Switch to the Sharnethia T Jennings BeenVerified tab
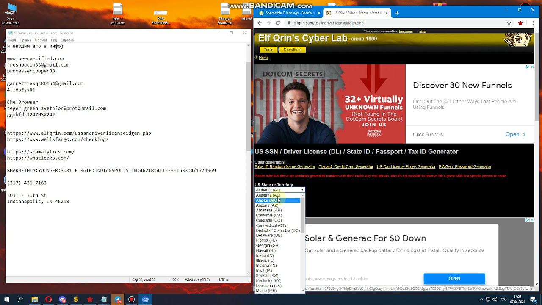The width and height of the screenshot is (542, 305). (x=289, y=13)
